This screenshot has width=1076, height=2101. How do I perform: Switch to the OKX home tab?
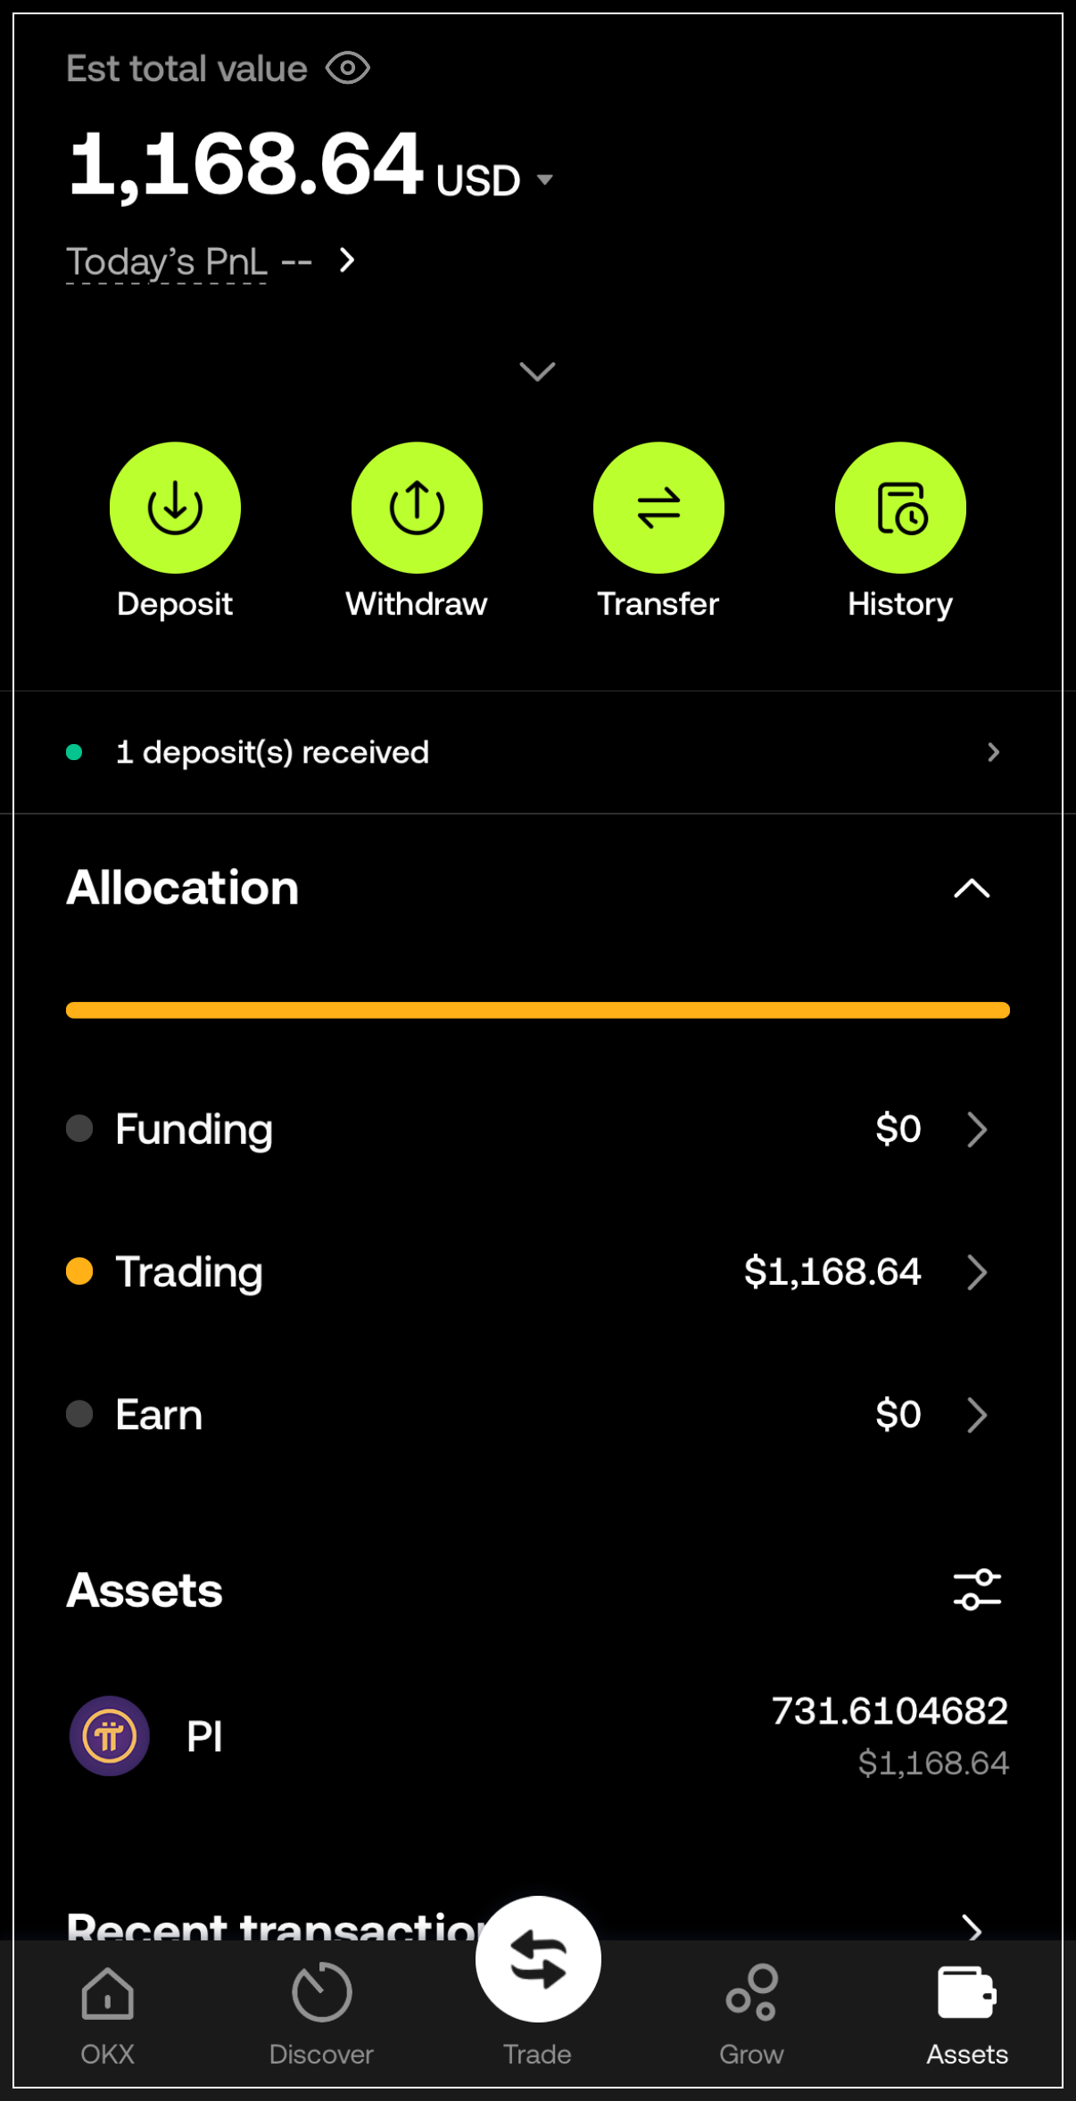pos(107,2014)
